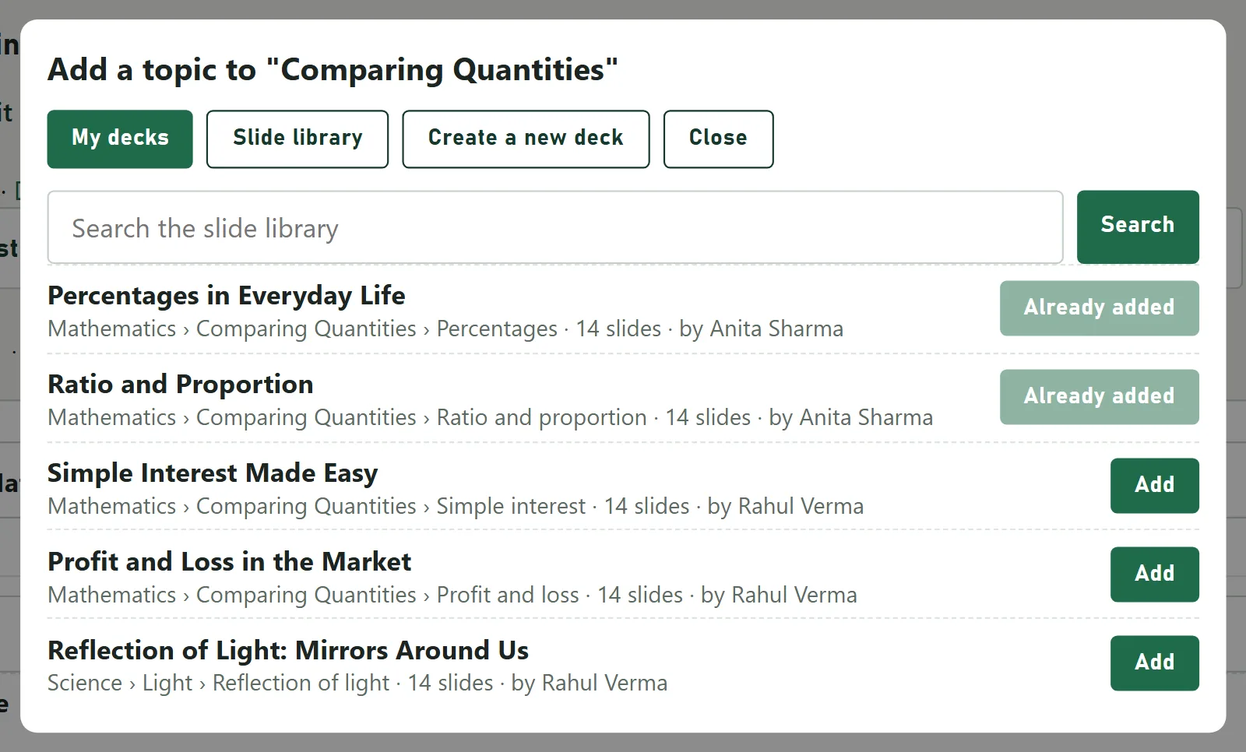Screen dimensions: 1246x752
Task: Click the Science › Light breadcrumb line
Action: [x=357, y=683]
